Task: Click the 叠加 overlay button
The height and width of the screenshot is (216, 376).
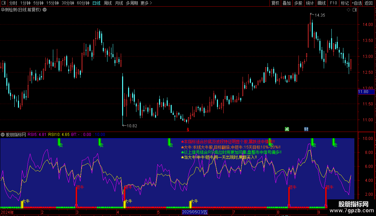Action: point(286,3)
